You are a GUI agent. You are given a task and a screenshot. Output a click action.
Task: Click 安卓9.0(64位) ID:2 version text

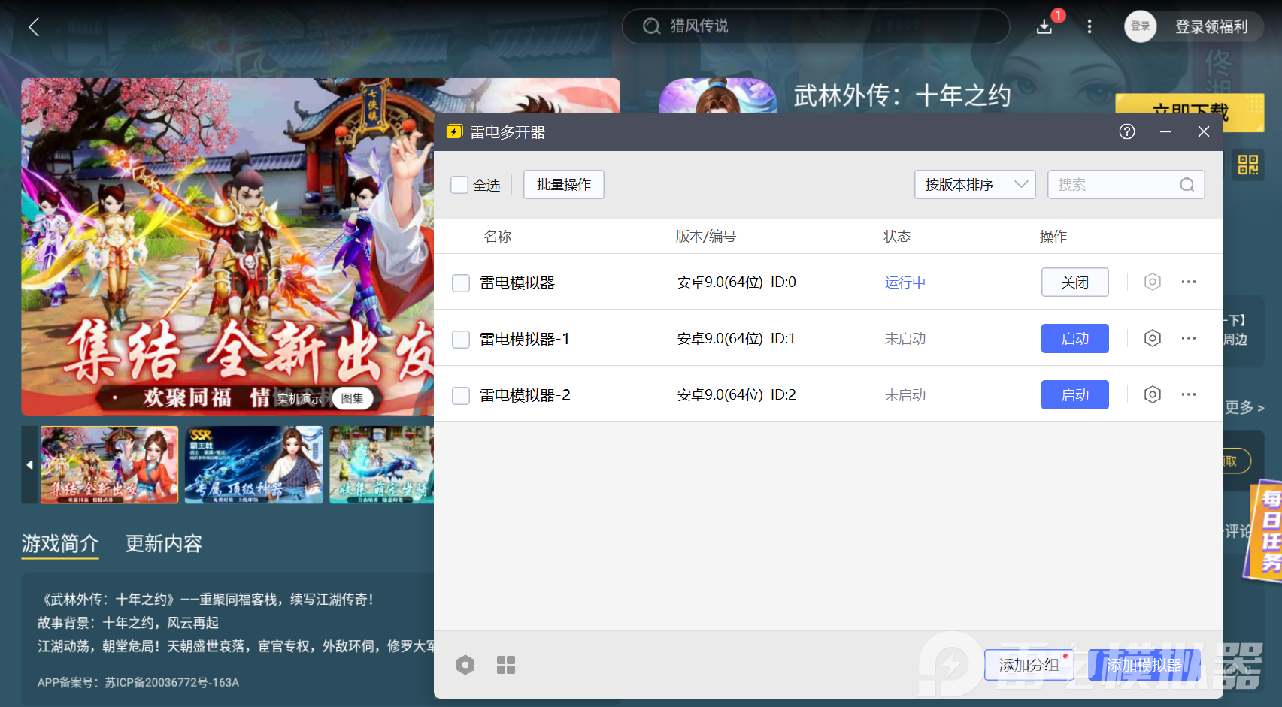(737, 395)
